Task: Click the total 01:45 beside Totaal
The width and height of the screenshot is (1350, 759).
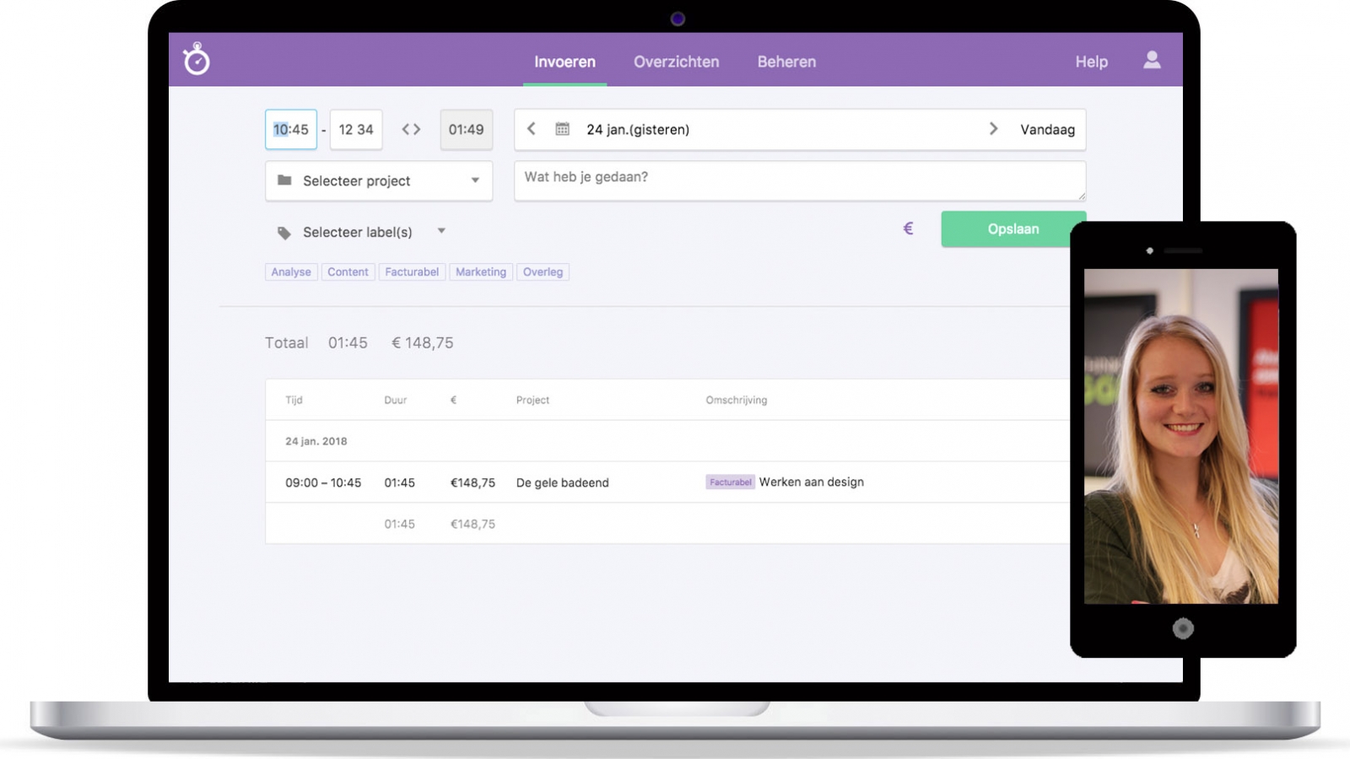Action: 348,342
